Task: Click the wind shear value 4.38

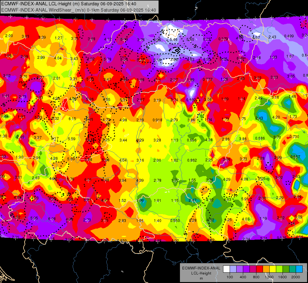Action: tap(209, 140)
